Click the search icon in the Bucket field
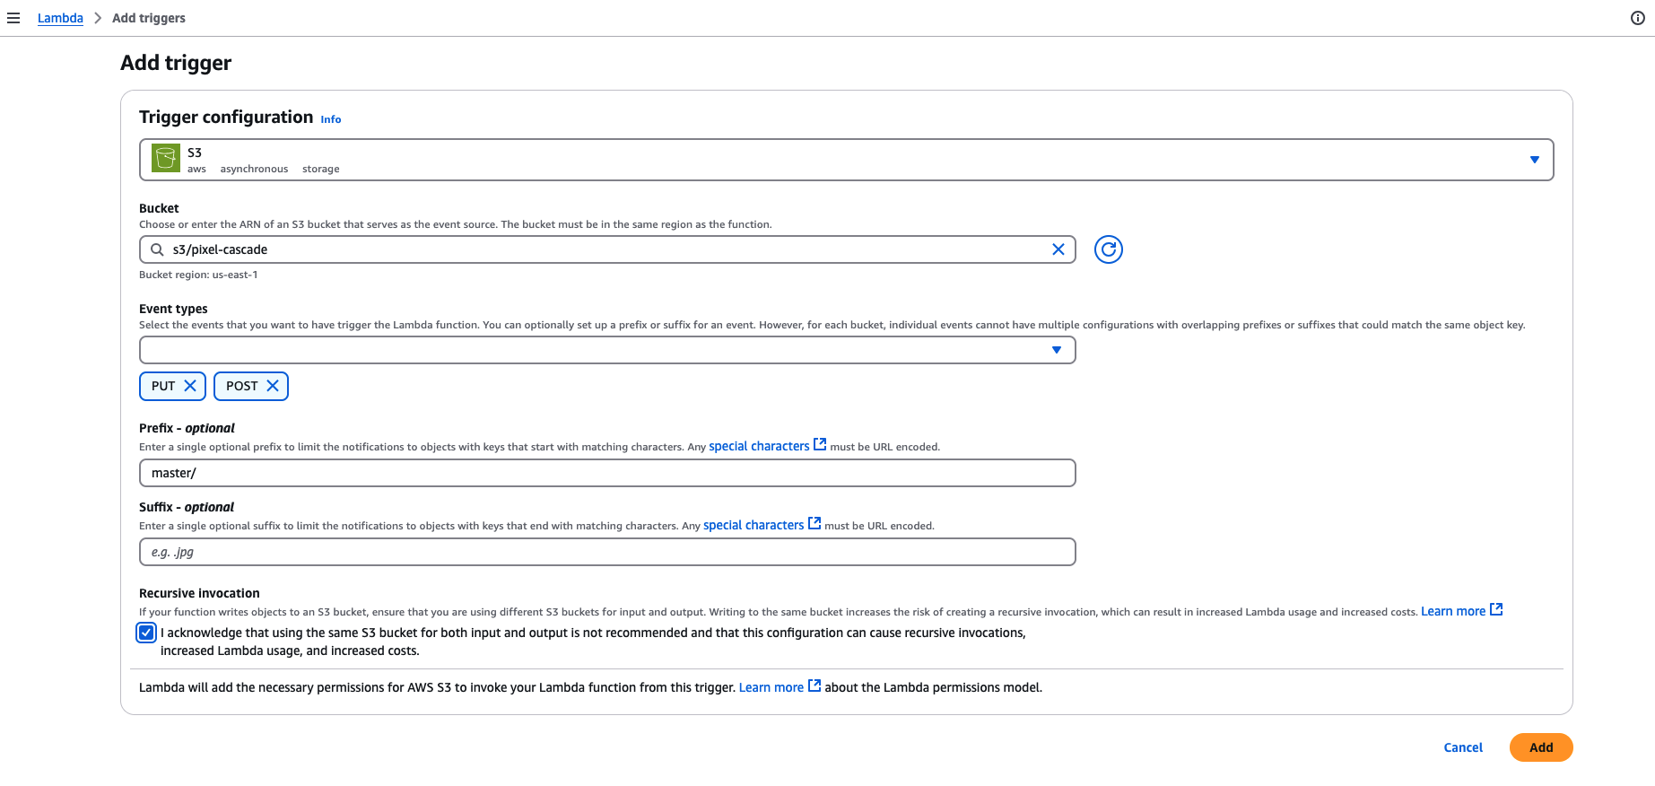1655x786 pixels. (157, 249)
